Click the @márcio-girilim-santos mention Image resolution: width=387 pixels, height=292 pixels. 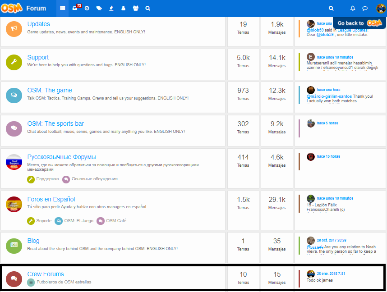point(329,96)
